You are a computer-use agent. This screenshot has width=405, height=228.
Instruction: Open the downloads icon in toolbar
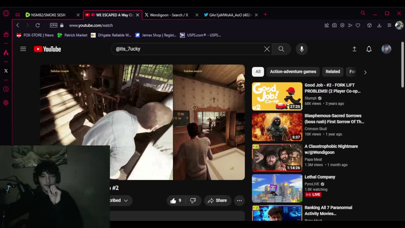click(x=379, y=25)
